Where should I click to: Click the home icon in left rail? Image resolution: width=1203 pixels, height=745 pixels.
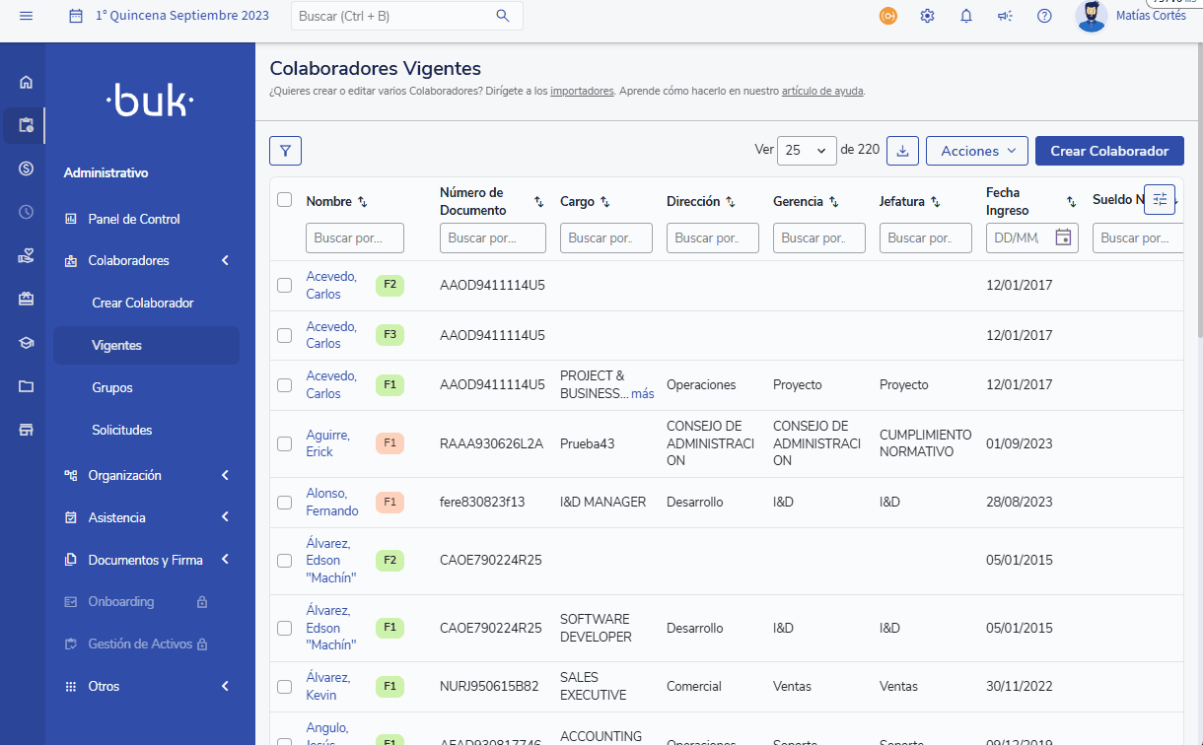click(27, 83)
